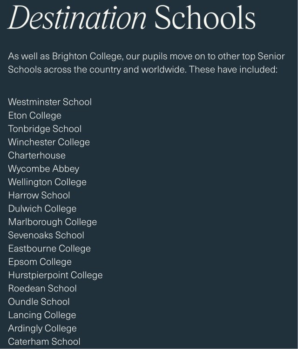The width and height of the screenshot is (298, 349).
Task: Select Eastbourne College entry
Action: pyautogui.click(x=49, y=249)
